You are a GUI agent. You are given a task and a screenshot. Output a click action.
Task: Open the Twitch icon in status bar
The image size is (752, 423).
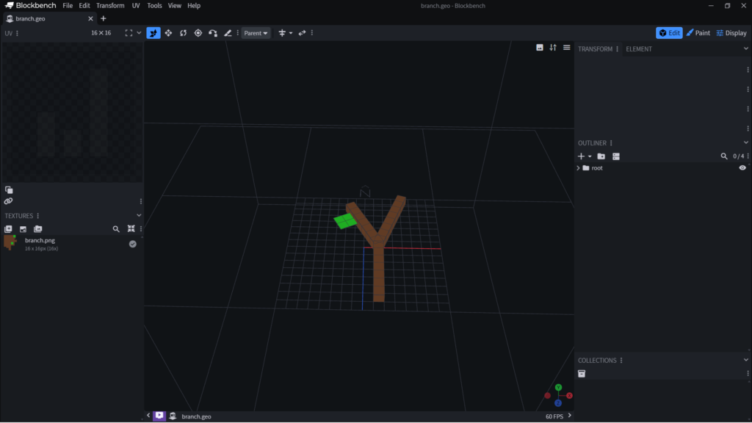coord(159,416)
